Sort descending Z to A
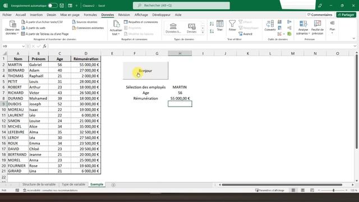Screen dimensions: 359x202 click(x=212, y=31)
